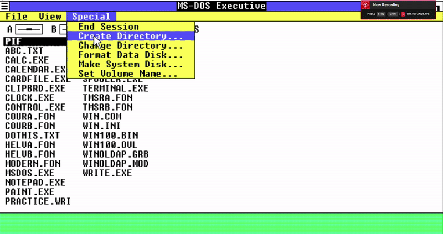Select the PAINT.EXE file
Viewport: 443px width, 234px height.
30,192
